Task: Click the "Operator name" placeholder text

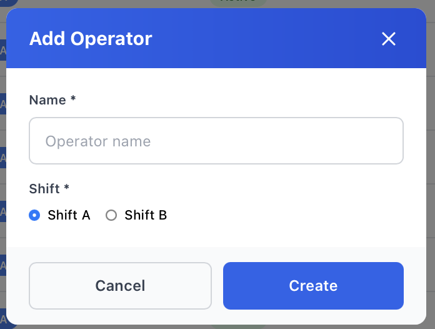Action: click(98, 141)
